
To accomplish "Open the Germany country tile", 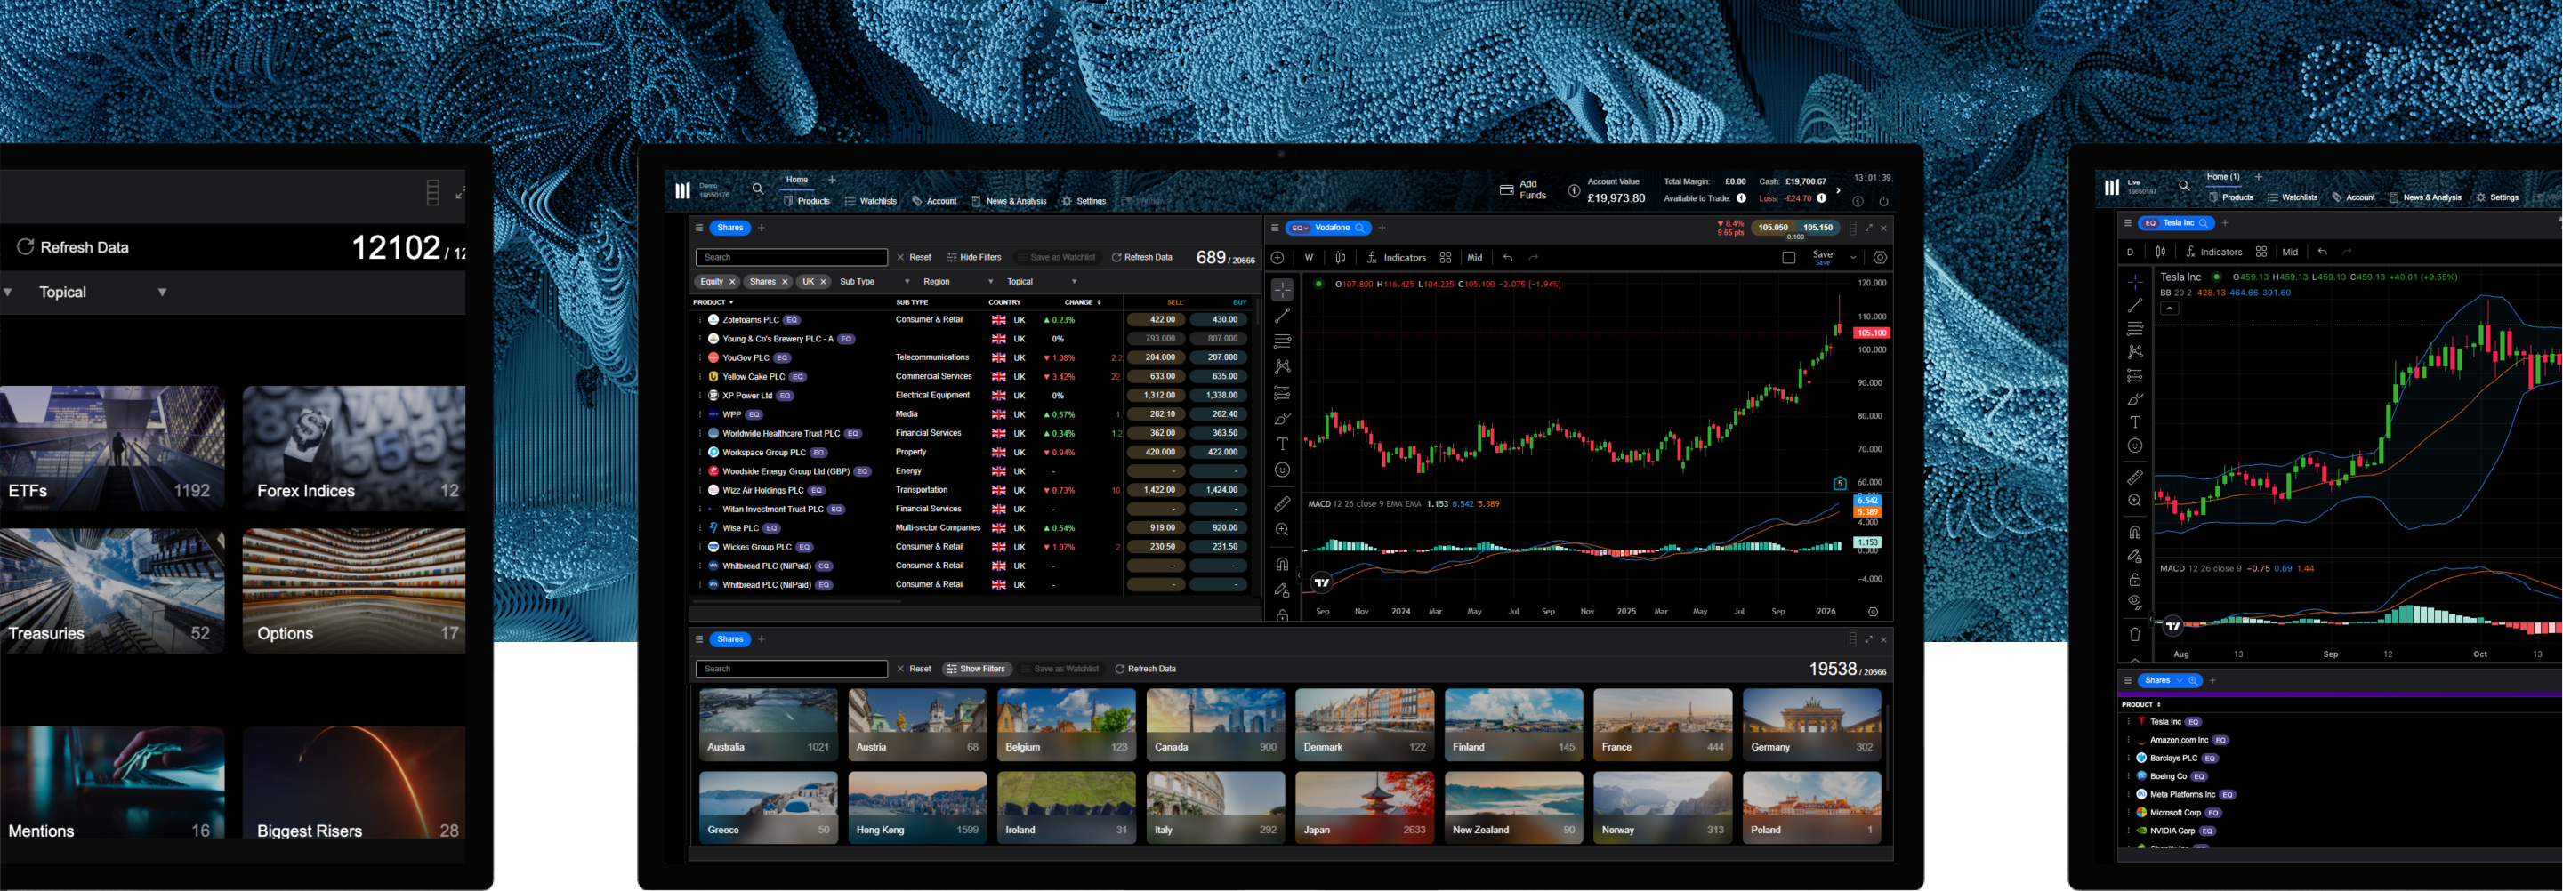I will click(1812, 725).
